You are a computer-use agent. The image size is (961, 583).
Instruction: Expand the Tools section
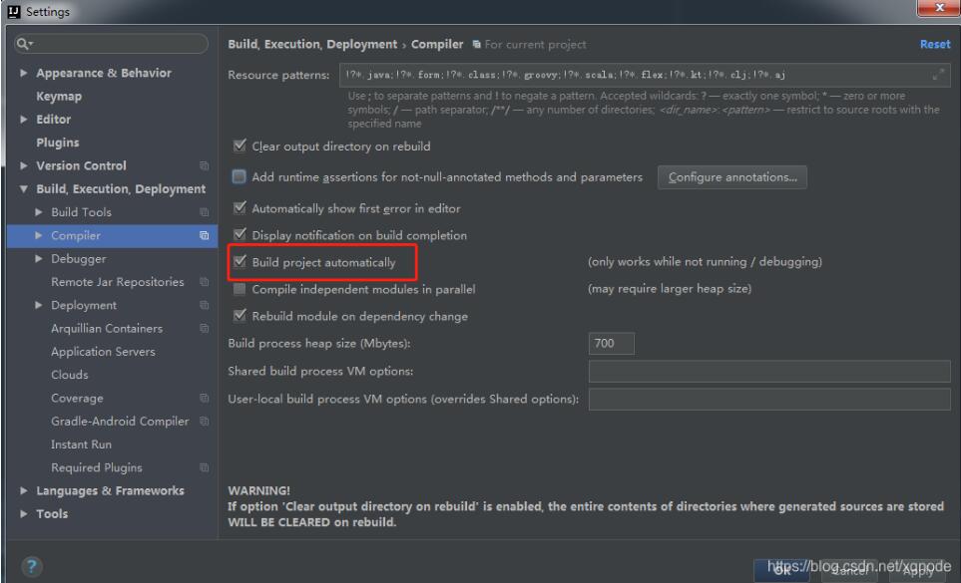(23, 514)
